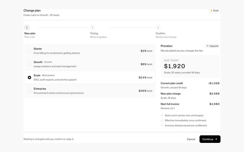244x152 pixels.
Task: Click the $29/seat Starter price
Action: (146, 51)
